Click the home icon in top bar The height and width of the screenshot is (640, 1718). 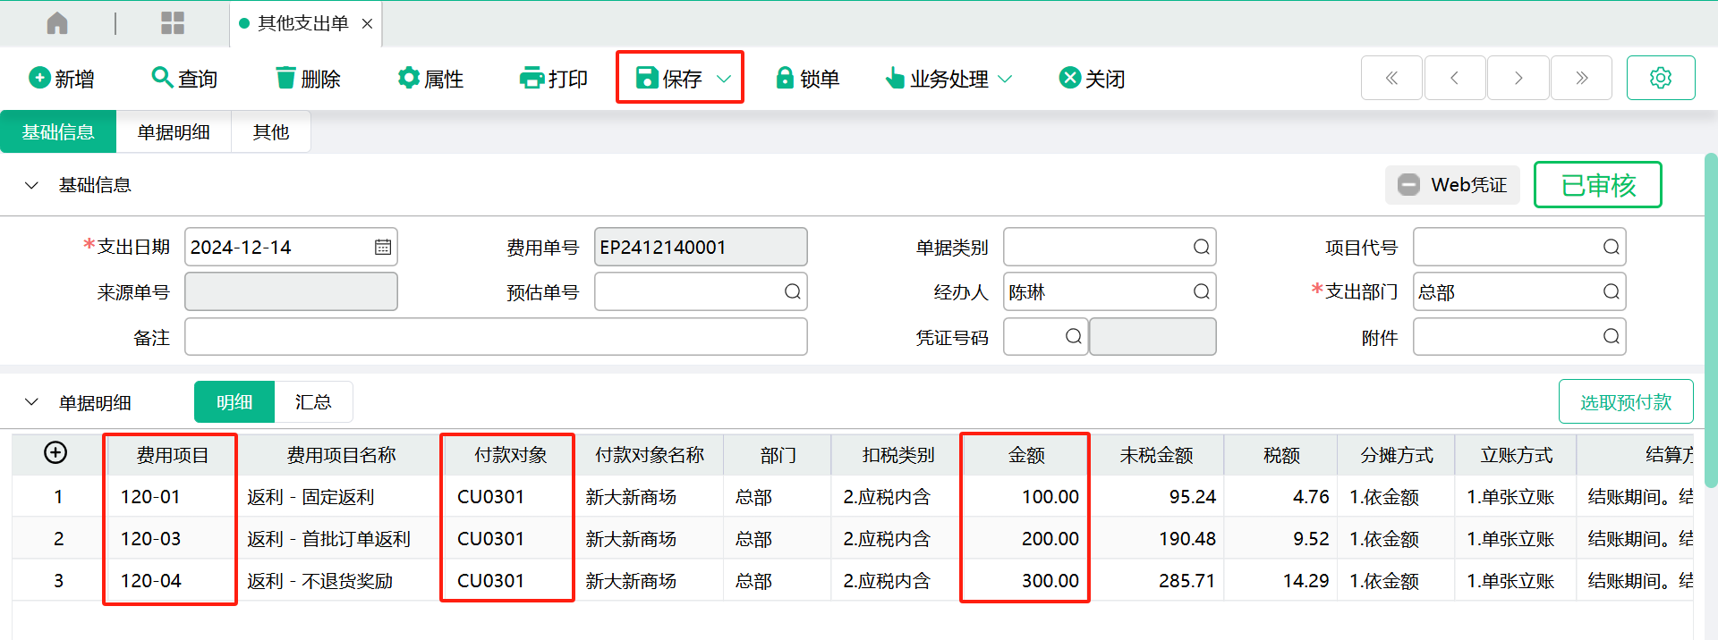tap(57, 23)
